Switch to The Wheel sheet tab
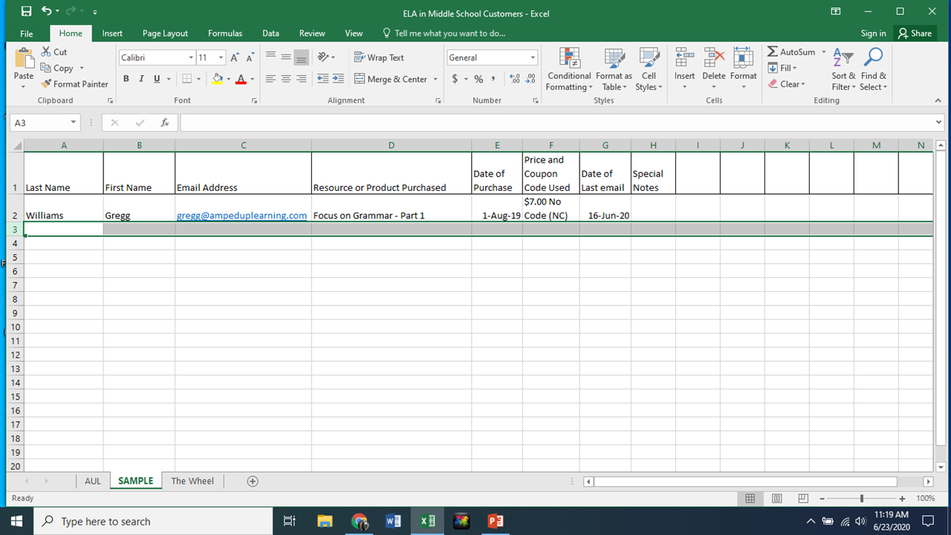This screenshot has width=951, height=535. tap(192, 481)
